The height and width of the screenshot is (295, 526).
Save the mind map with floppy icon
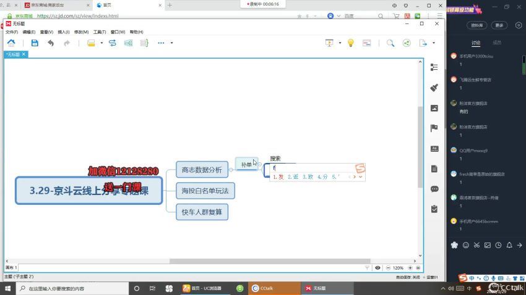[35, 43]
